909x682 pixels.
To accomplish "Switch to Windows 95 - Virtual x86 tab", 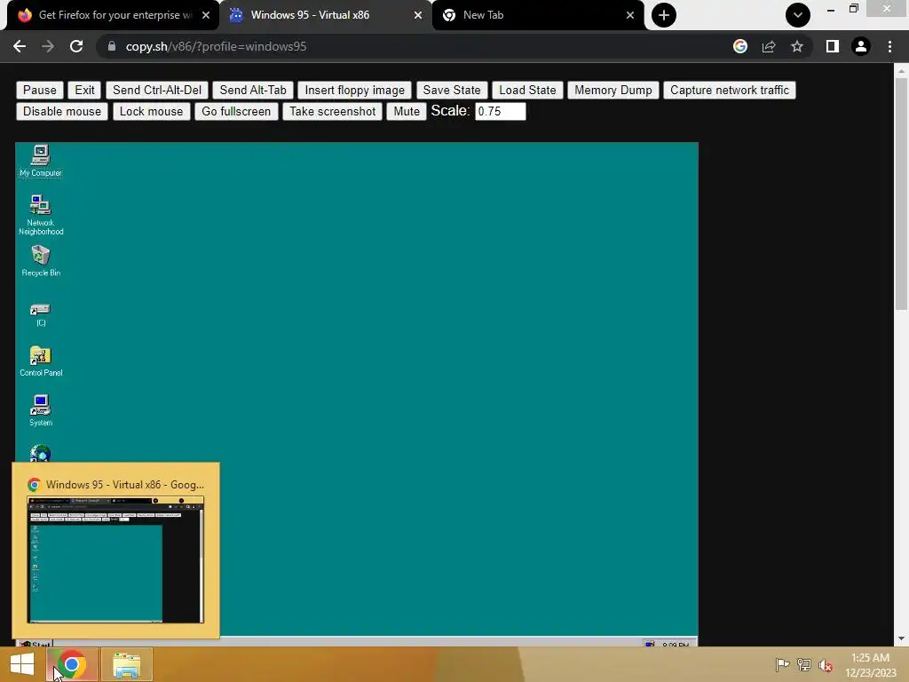I will click(x=325, y=15).
